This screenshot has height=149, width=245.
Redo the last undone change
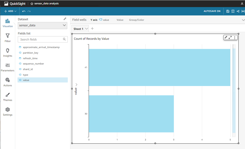[x=29, y=11]
